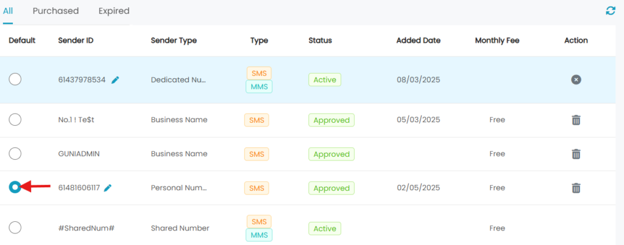Click the refresh icon at top right

611,11
